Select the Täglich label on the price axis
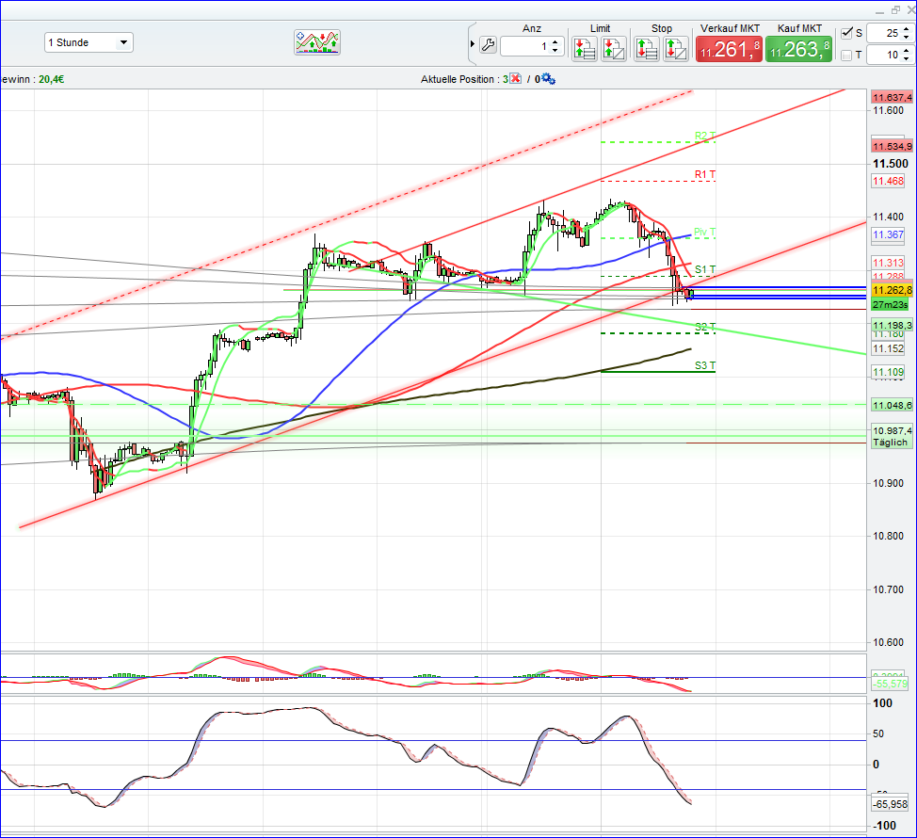Viewport: 917px width, 838px height. (891, 443)
